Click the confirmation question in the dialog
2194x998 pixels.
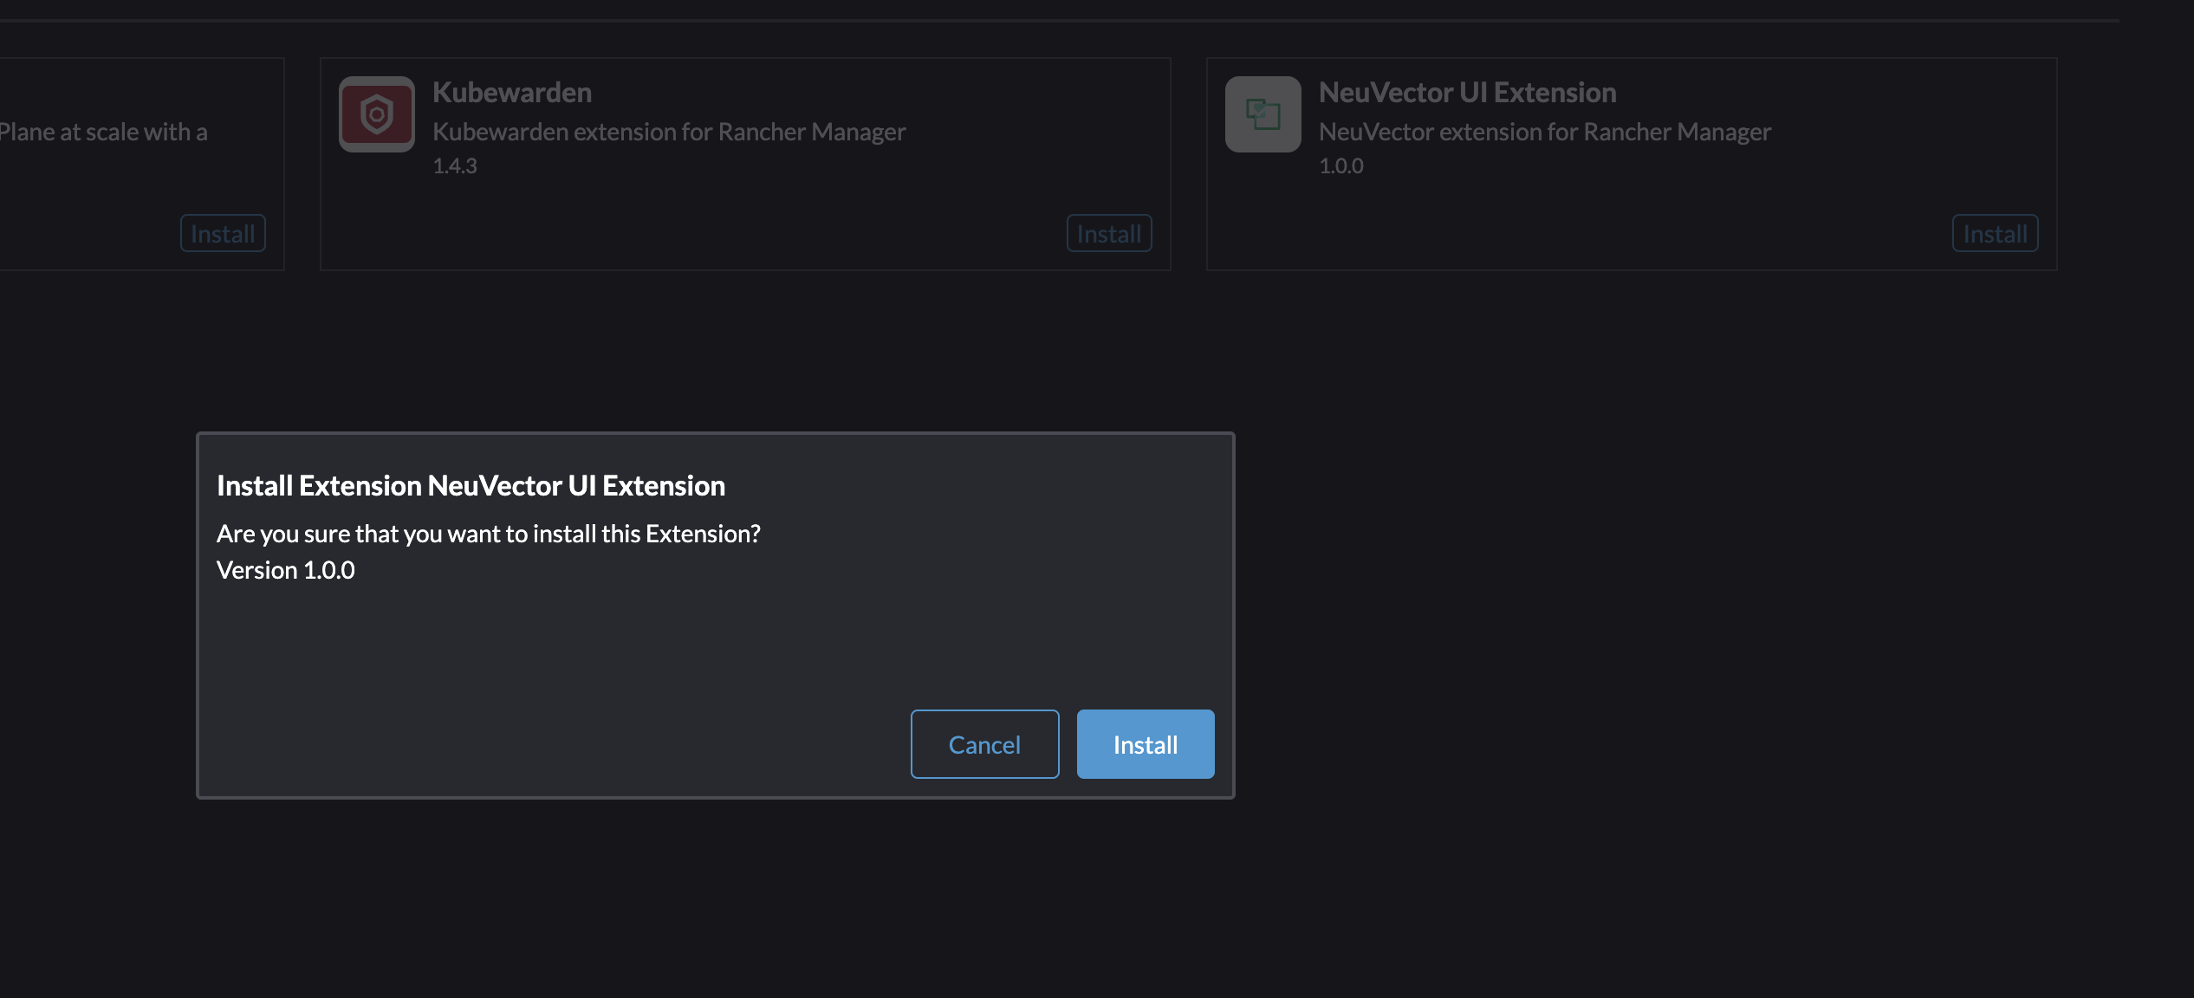click(x=488, y=534)
